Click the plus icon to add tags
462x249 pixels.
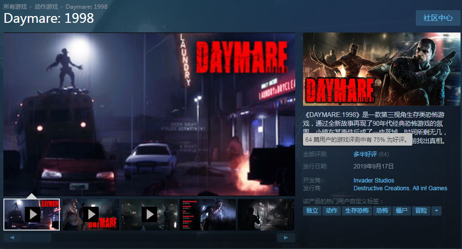pyautogui.click(x=436, y=211)
